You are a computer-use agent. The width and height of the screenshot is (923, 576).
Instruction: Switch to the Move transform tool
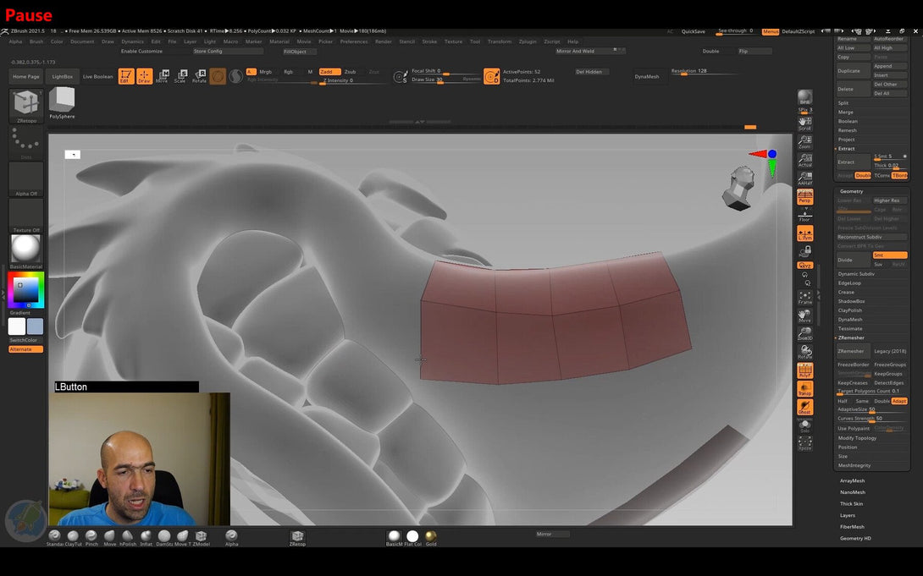(163, 76)
